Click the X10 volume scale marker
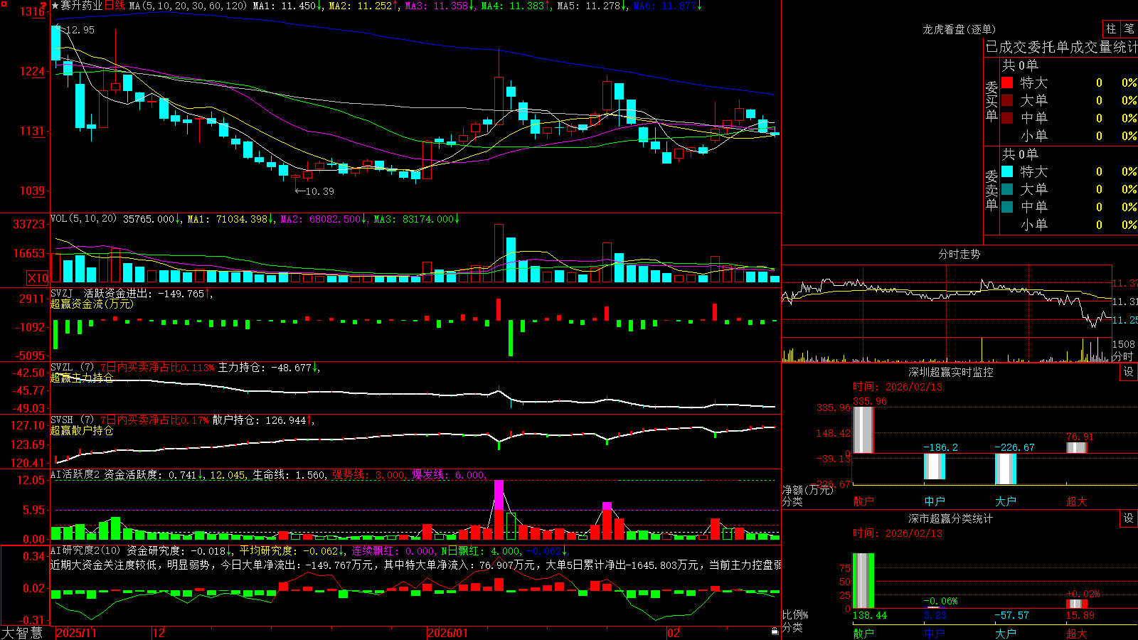This screenshot has width=1138, height=640. coord(38,278)
